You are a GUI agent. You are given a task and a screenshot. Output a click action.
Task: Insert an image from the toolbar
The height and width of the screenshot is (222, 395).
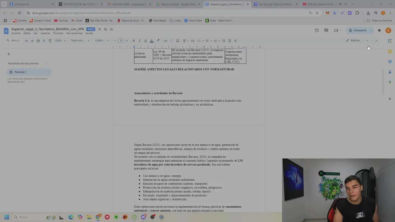coord(177,41)
